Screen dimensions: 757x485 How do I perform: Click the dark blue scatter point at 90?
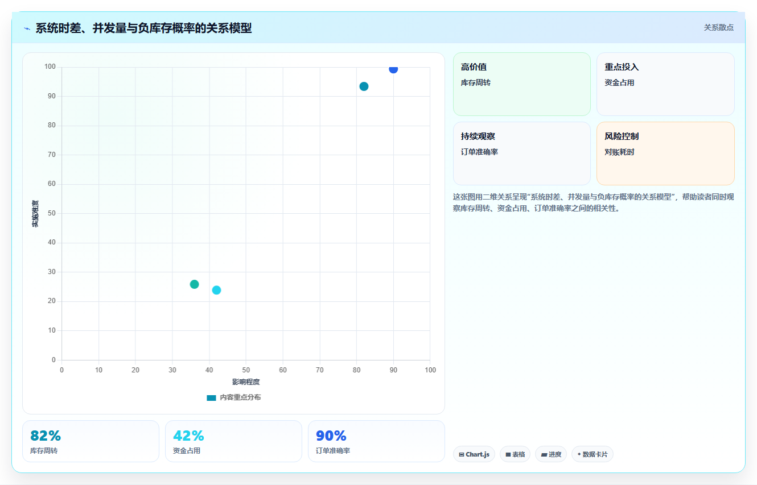(393, 69)
